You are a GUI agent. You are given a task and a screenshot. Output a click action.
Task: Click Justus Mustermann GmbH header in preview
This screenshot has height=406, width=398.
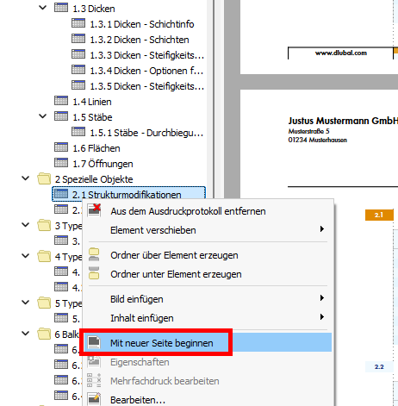coord(343,121)
